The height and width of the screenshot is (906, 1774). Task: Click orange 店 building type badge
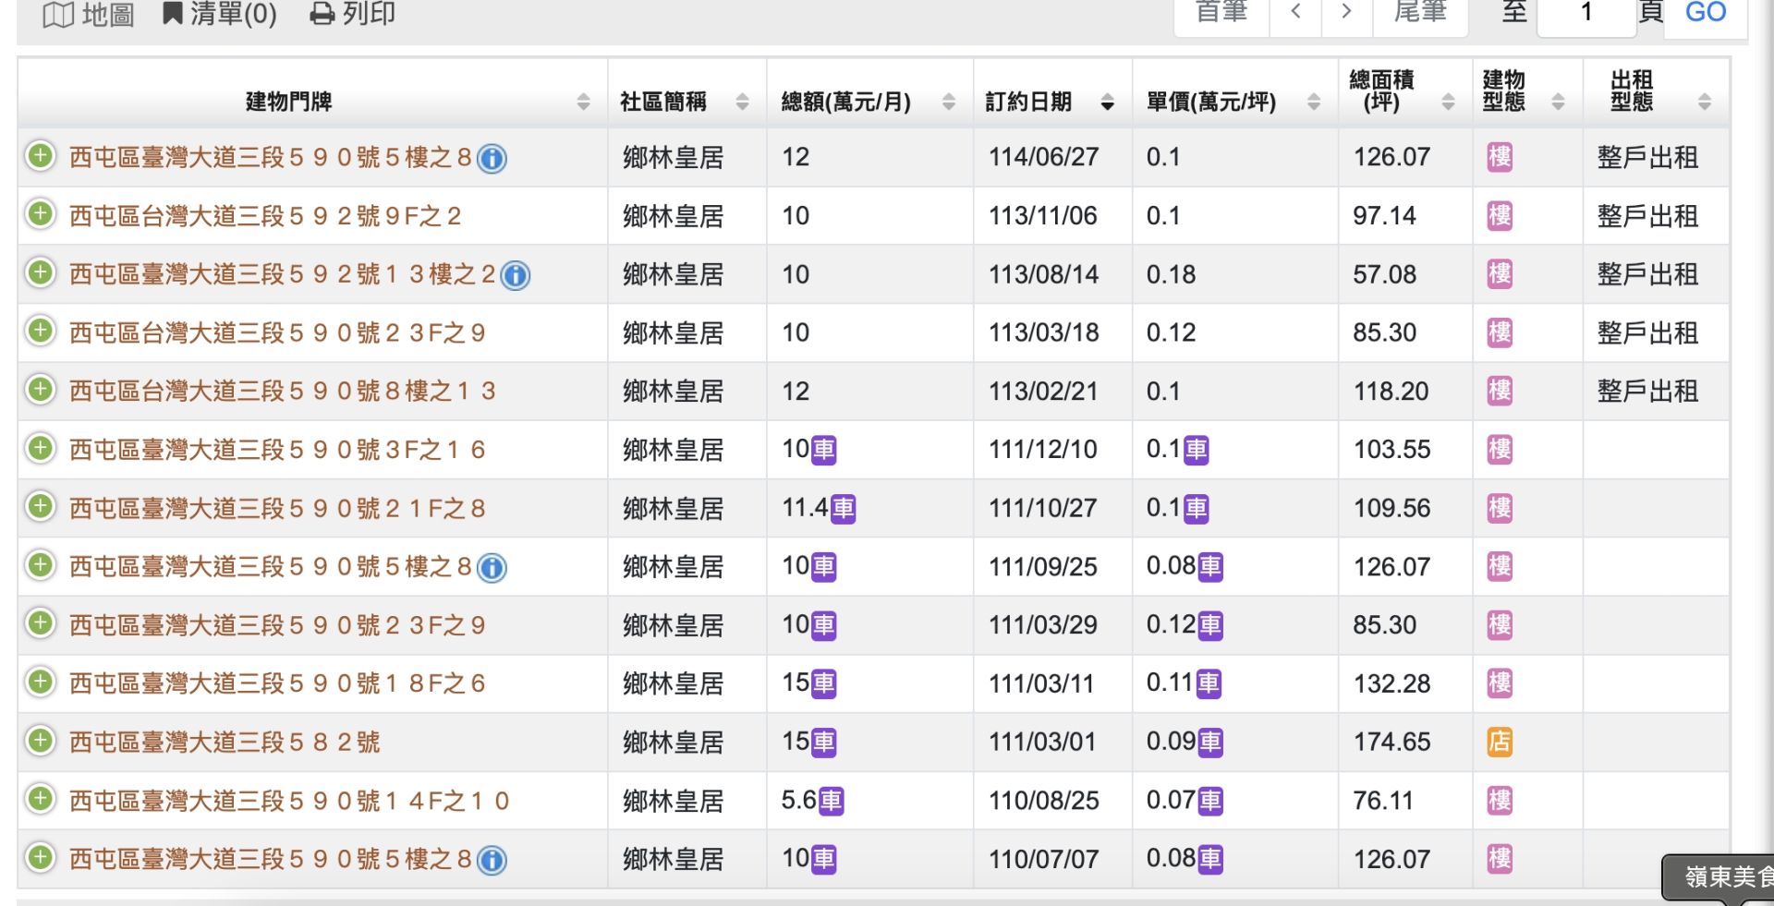click(1500, 742)
